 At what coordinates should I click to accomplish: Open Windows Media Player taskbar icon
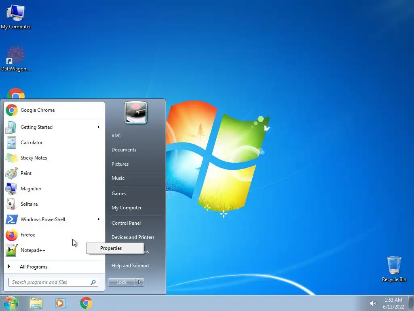tap(61, 303)
